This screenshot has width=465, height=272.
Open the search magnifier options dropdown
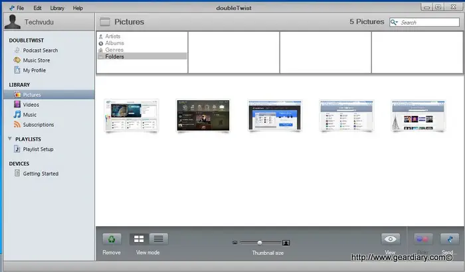point(394,22)
